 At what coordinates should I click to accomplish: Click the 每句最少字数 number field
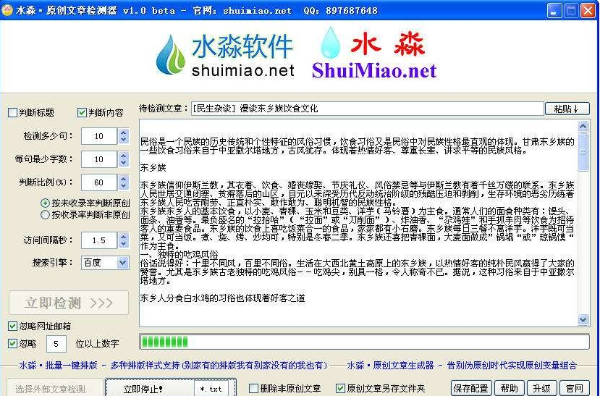pyautogui.click(x=99, y=159)
